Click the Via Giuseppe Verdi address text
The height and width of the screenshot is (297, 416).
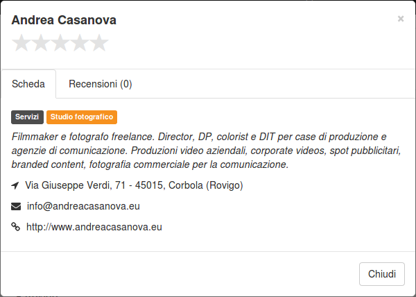(x=134, y=185)
